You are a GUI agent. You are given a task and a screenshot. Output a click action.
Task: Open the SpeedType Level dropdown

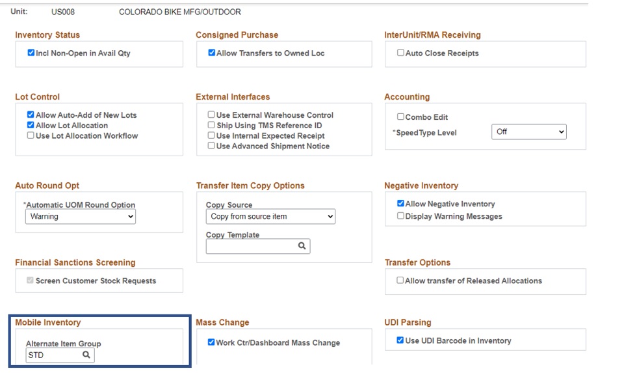click(528, 132)
